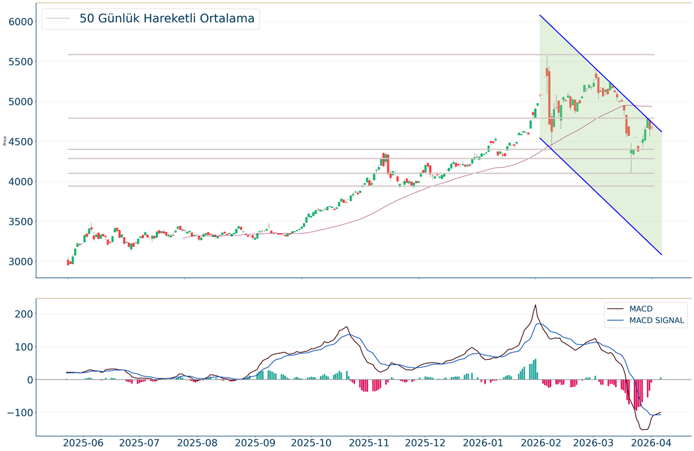Screen dimensions: 694x451
Task: Select the MACD SIGNAL legend entry
Action: [657, 321]
